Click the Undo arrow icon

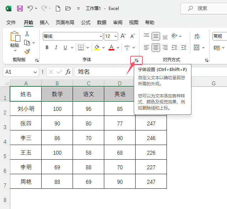point(30,8)
